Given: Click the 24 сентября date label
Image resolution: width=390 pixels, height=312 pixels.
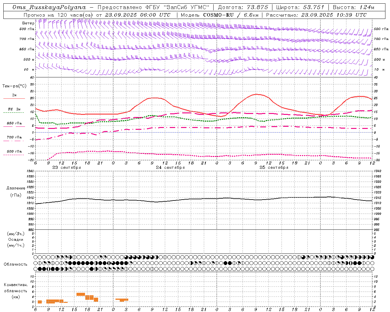Looking at the screenshot, I should 170,168.
